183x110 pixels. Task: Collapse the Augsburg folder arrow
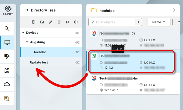pyautogui.click(x=27, y=42)
